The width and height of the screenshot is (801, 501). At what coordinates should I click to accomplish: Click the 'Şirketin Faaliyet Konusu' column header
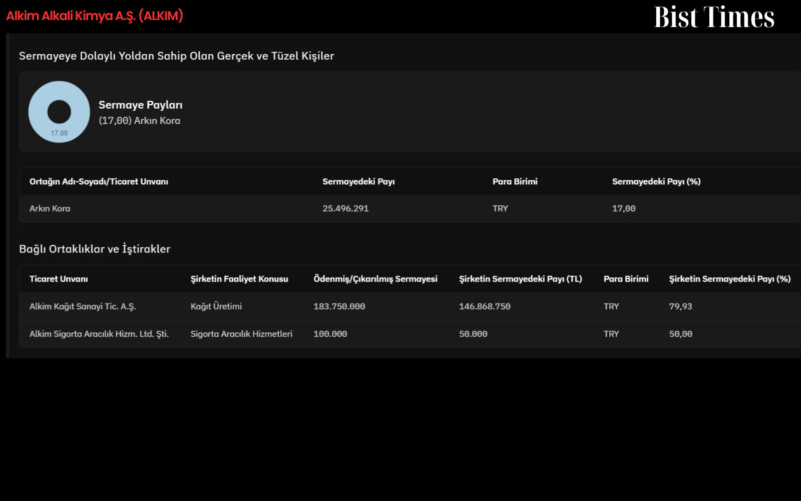click(x=239, y=279)
